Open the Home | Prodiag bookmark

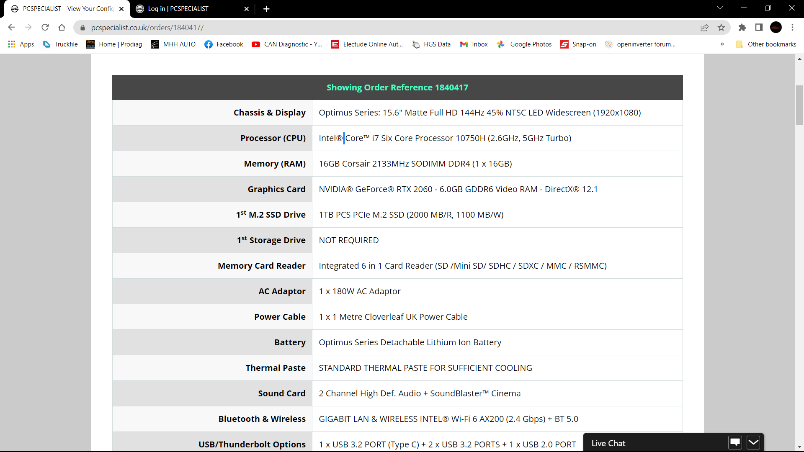click(114, 44)
